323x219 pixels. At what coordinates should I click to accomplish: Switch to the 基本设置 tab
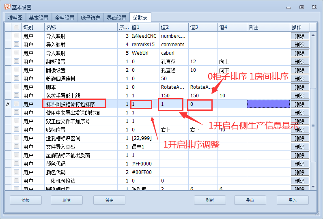[39, 18]
